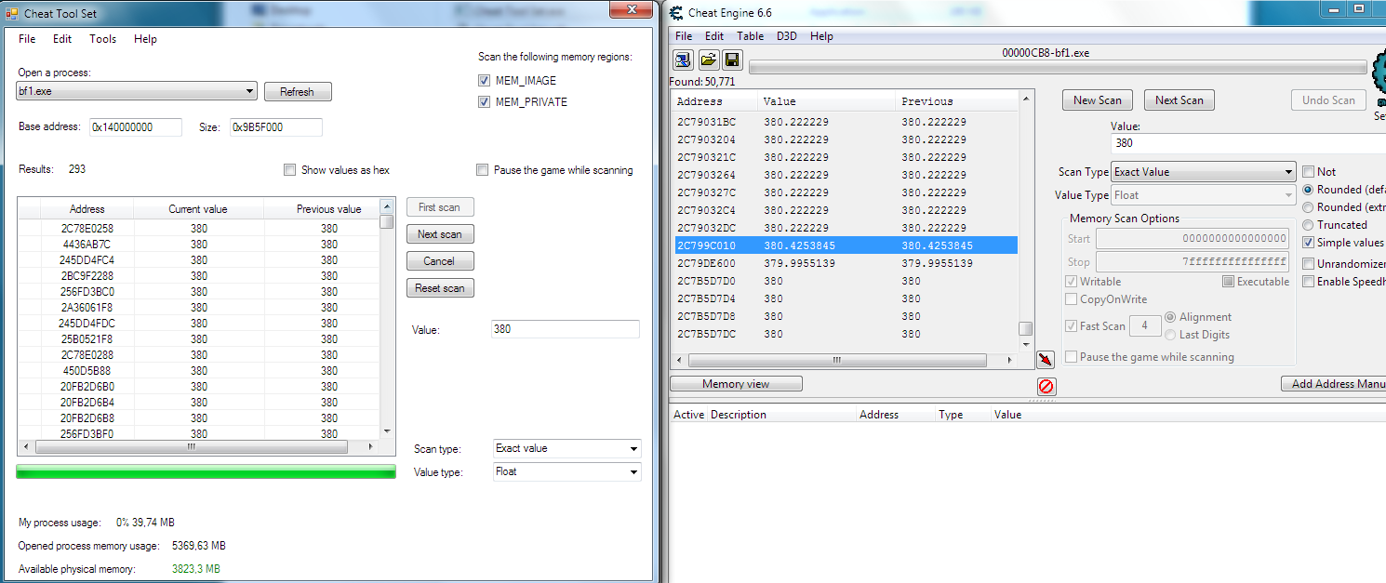
Task: Open the D3D menu in Cheat Engine
Action: tap(787, 36)
